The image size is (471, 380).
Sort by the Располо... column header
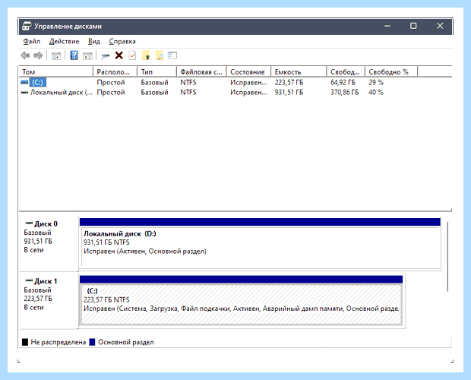point(115,71)
